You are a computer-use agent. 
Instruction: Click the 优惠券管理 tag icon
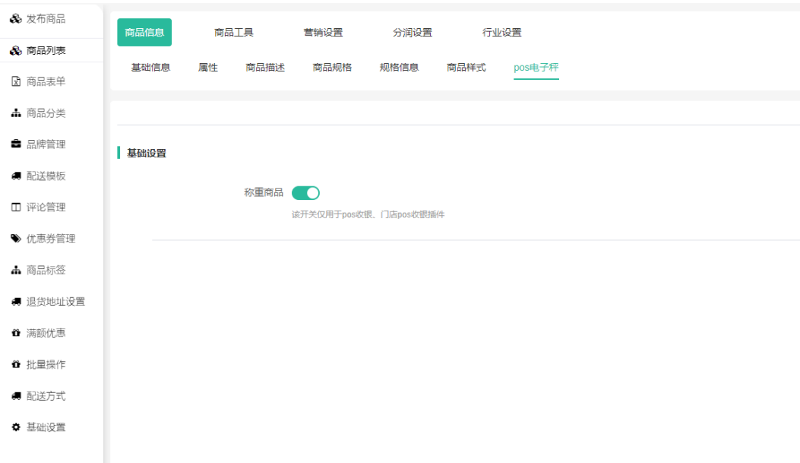15,239
